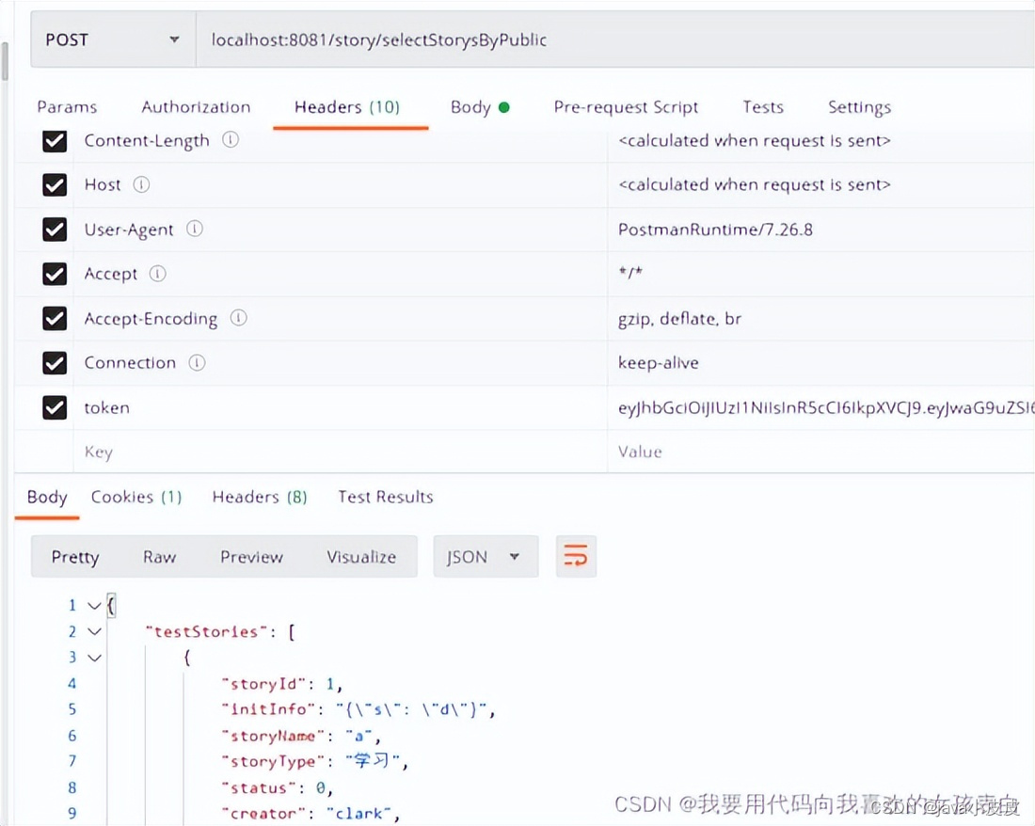Switch to Preview response view
Image resolution: width=1035 pixels, height=826 pixels.
pyautogui.click(x=251, y=557)
